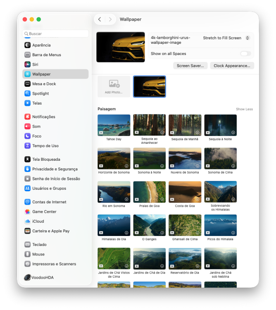
Task: Download Sequoia ao Amanhecer via its download icon
Action: (x=162, y=132)
